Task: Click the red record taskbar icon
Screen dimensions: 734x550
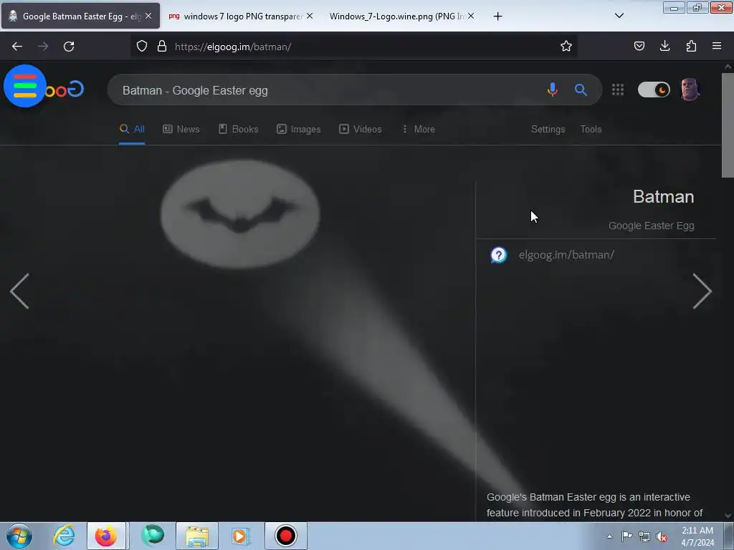Action: pyautogui.click(x=285, y=536)
